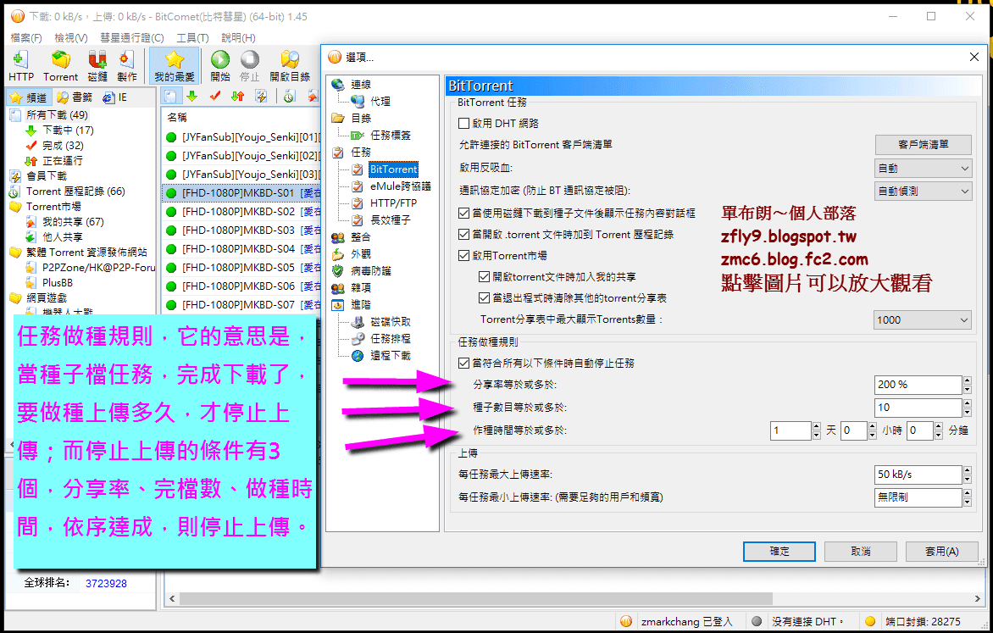This screenshot has height=633, width=993.
Task: Select 連線 globe icon in options tree
Action: click(x=338, y=84)
